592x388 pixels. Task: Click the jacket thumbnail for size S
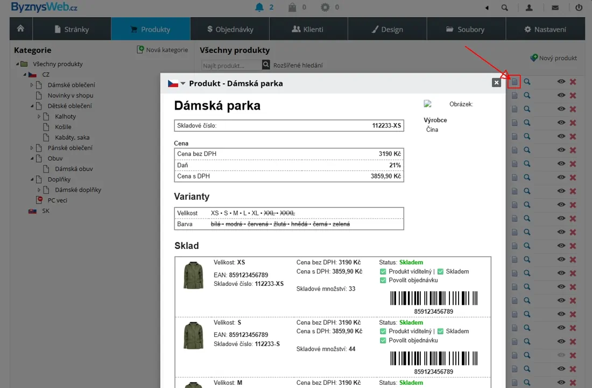(193, 335)
